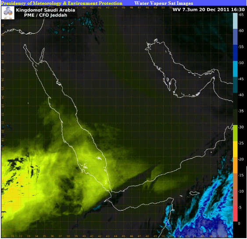Click the light blue -65 color swatch
Image resolution: width=247 pixels, height=239 pixels.
235,21
